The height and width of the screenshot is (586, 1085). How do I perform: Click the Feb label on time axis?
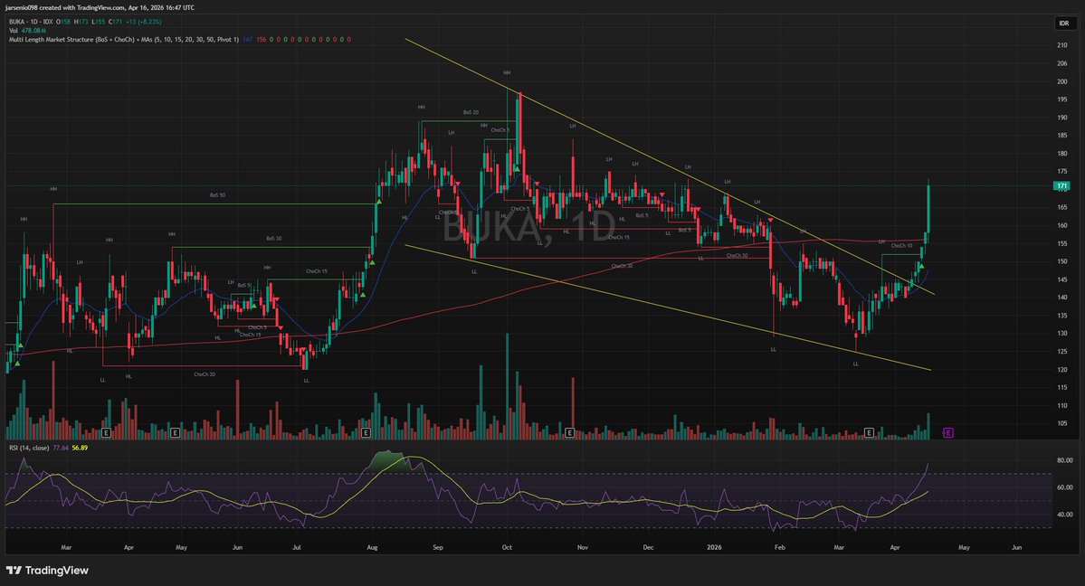pyautogui.click(x=779, y=547)
